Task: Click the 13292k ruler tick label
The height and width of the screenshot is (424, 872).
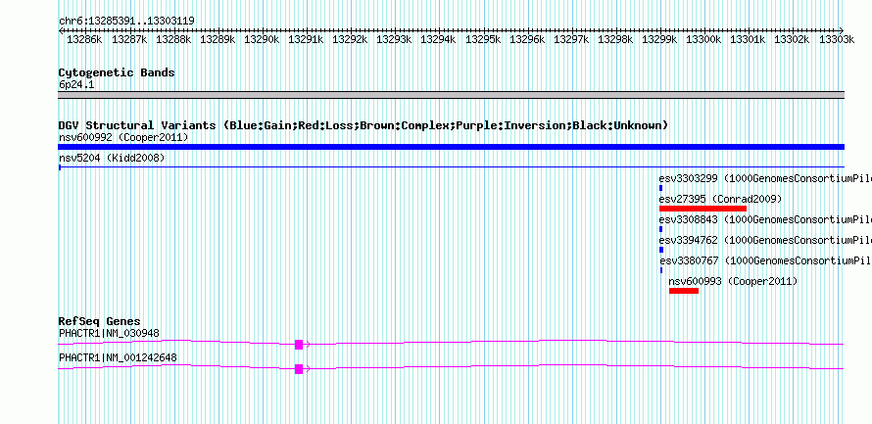Action: tap(351, 40)
